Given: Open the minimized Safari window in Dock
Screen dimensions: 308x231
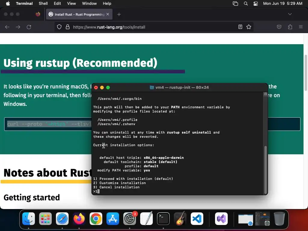Looking at the screenshot, I should tap(245, 219).
